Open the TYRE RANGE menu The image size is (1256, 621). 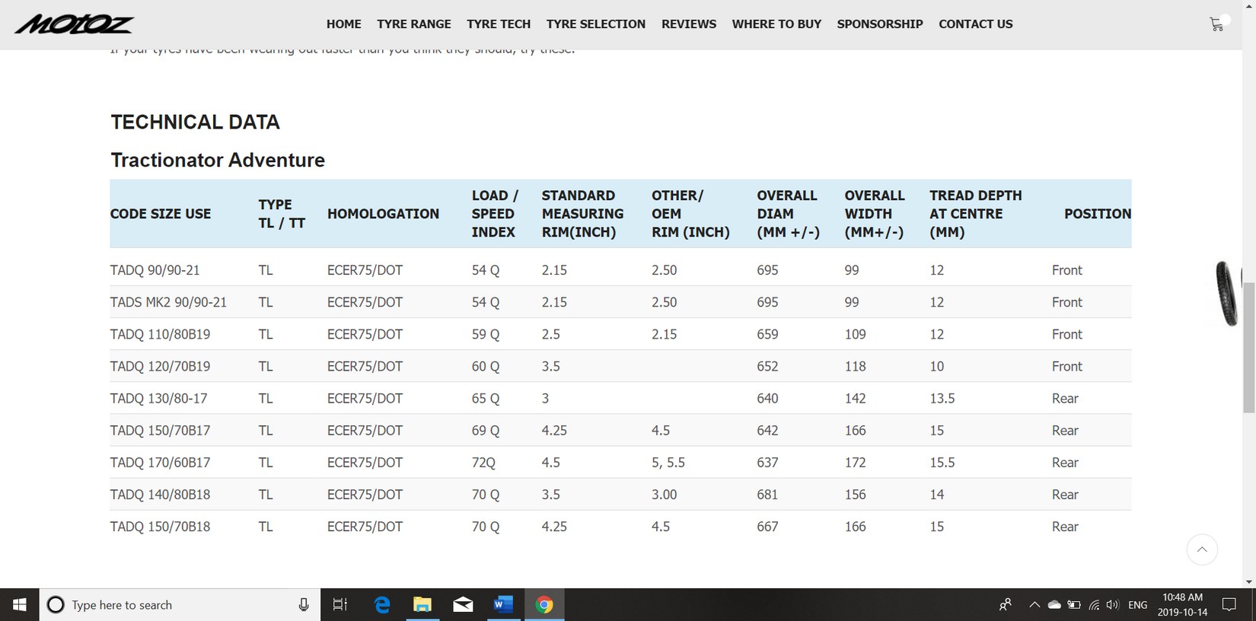[413, 24]
